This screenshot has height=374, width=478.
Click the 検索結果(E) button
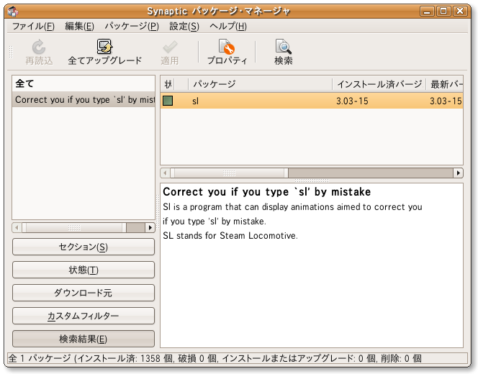[84, 339]
